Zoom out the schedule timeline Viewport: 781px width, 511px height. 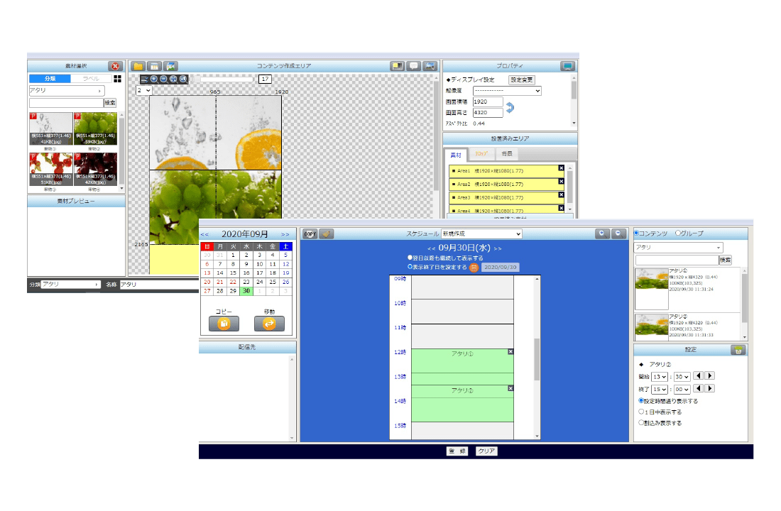pos(618,233)
